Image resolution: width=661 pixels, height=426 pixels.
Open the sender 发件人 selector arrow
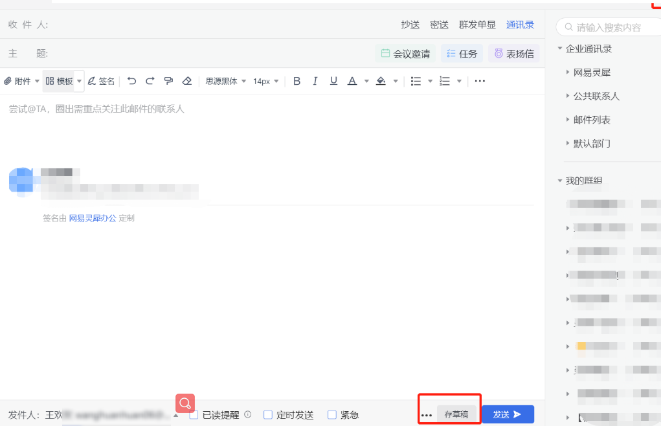(x=176, y=416)
